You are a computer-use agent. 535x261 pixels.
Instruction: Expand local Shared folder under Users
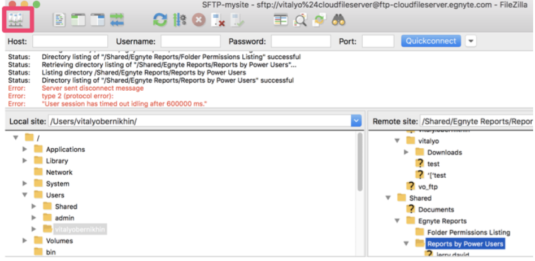tap(33, 206)
